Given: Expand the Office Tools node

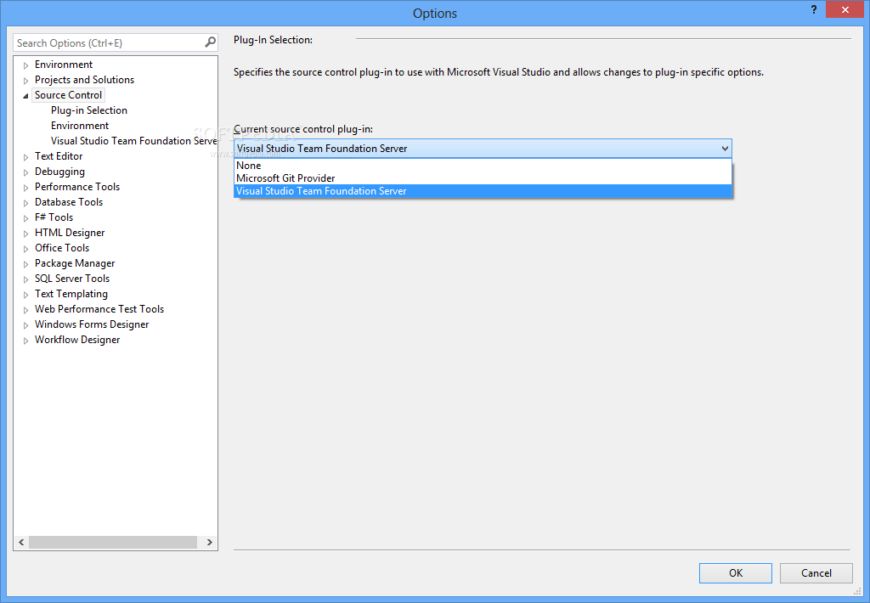Looking at the screenshot, I should pos(25,249).
